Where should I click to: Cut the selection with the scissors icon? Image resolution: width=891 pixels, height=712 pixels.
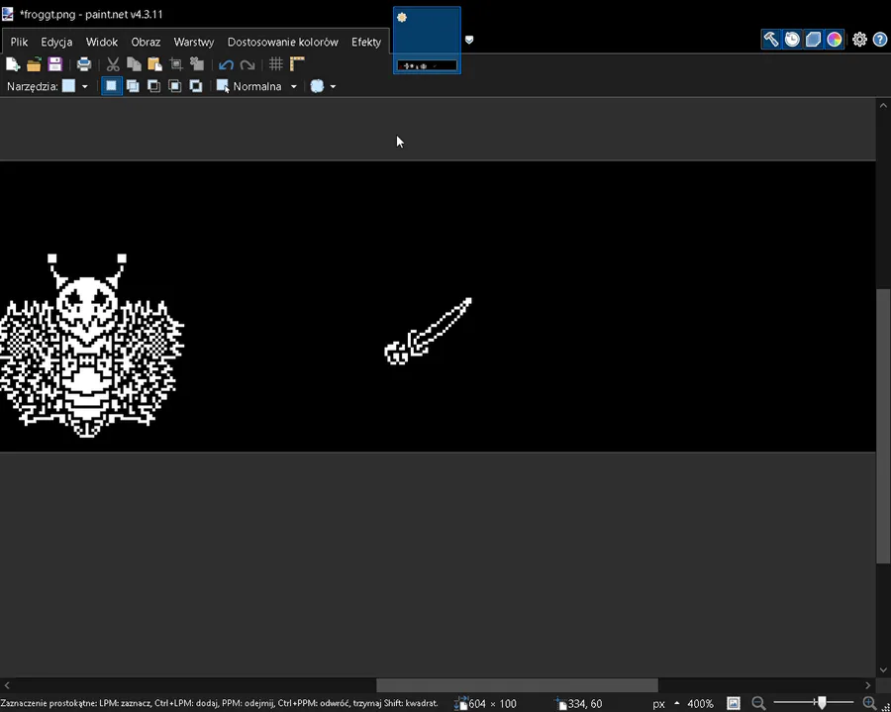click(x=113, y=64)
